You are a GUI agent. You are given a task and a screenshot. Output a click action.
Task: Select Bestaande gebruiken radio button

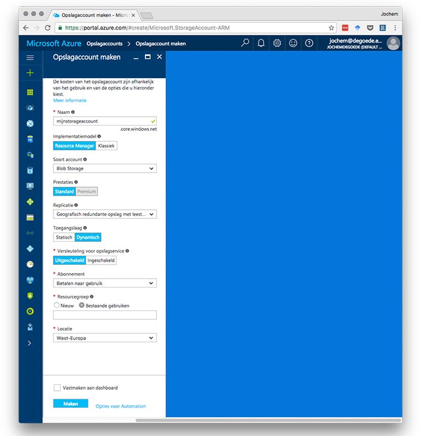(x=81, y=305)
